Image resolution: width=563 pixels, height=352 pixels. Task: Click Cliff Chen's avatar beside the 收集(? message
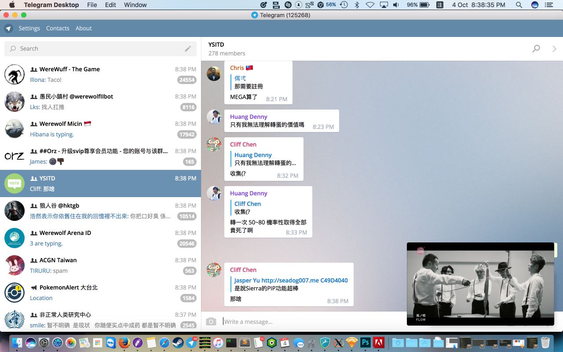(x=214, y=144)
